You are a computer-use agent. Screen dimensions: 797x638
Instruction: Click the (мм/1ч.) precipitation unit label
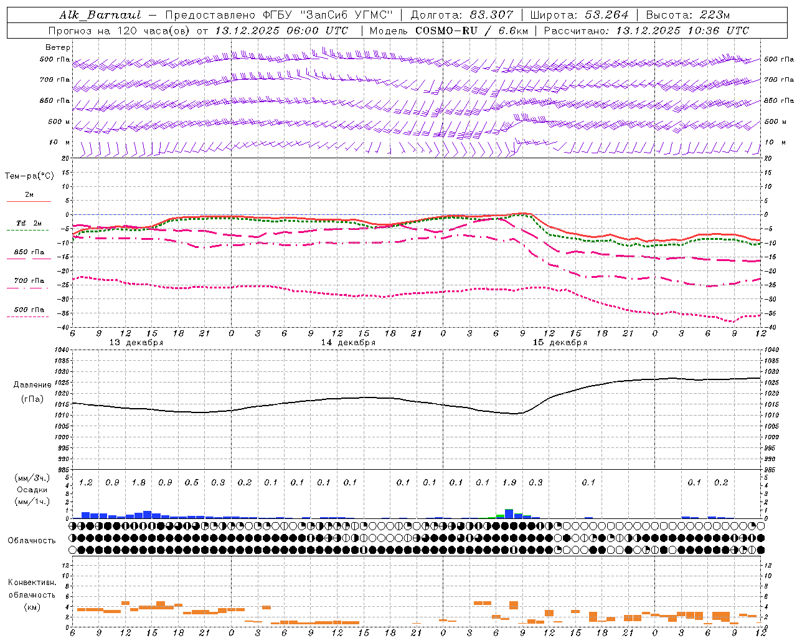click(x=32, y=502)
